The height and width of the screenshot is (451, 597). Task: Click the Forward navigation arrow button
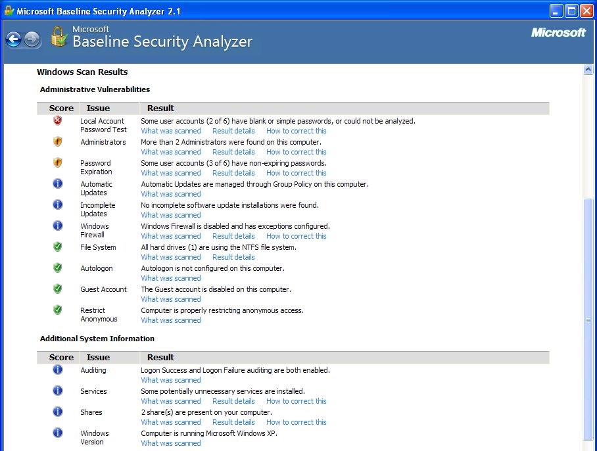pyautogui.click(x=32, y=39)
